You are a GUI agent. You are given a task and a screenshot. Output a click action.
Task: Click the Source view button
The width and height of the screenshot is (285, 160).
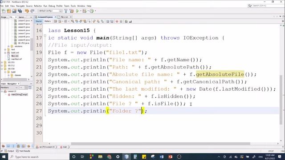pos(39,21)
